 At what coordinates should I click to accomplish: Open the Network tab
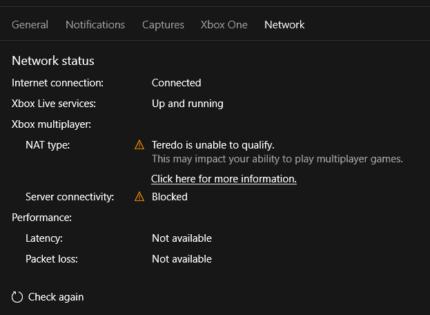(x=284, y=25)
